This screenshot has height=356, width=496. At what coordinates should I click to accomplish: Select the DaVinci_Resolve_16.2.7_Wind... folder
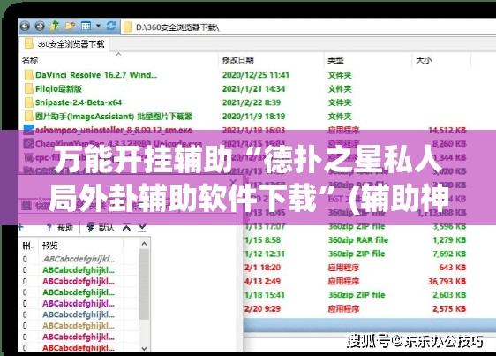click(x=96, y=75)
